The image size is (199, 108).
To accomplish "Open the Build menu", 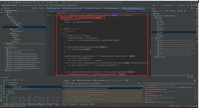I will [x=35, y=2].
